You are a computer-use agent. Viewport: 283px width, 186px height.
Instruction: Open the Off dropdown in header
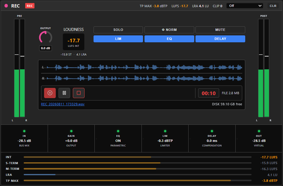pos(245,6)
